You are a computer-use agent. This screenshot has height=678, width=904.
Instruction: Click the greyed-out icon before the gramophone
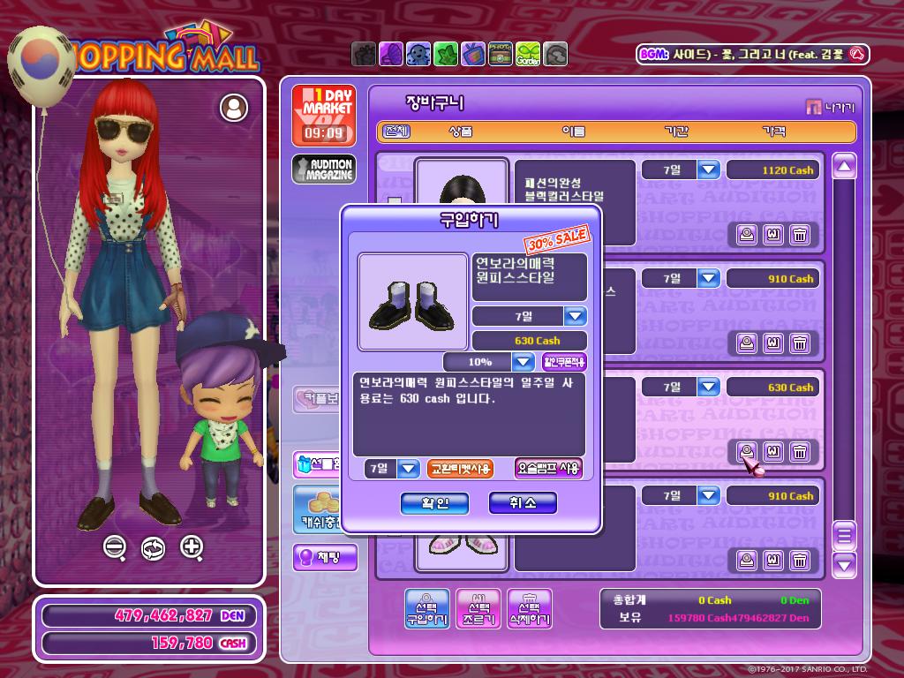pyautogui.click(x=363, y=54)
